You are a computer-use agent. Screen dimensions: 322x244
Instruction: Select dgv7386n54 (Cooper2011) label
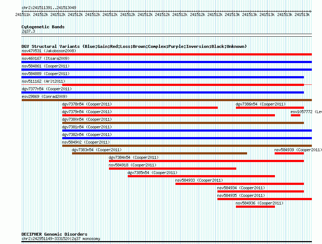[x=260, y=104]
